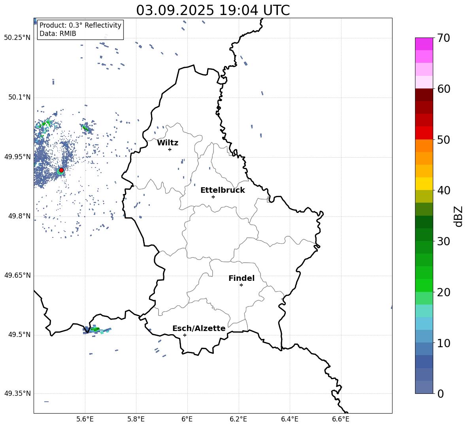Click the Wiltz station cross marker
This screenshot has height=427, width=468.
point(170,149)
